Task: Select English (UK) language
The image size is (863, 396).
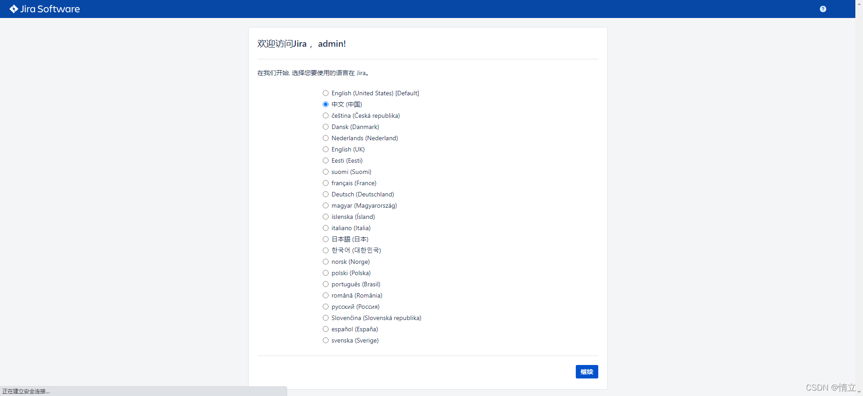Action: pyautogui.click(x=325, y=149)
